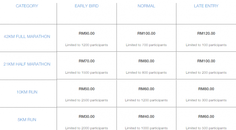Click the 10KM RUN category label
236x130 pixels.
coord(27,92)
